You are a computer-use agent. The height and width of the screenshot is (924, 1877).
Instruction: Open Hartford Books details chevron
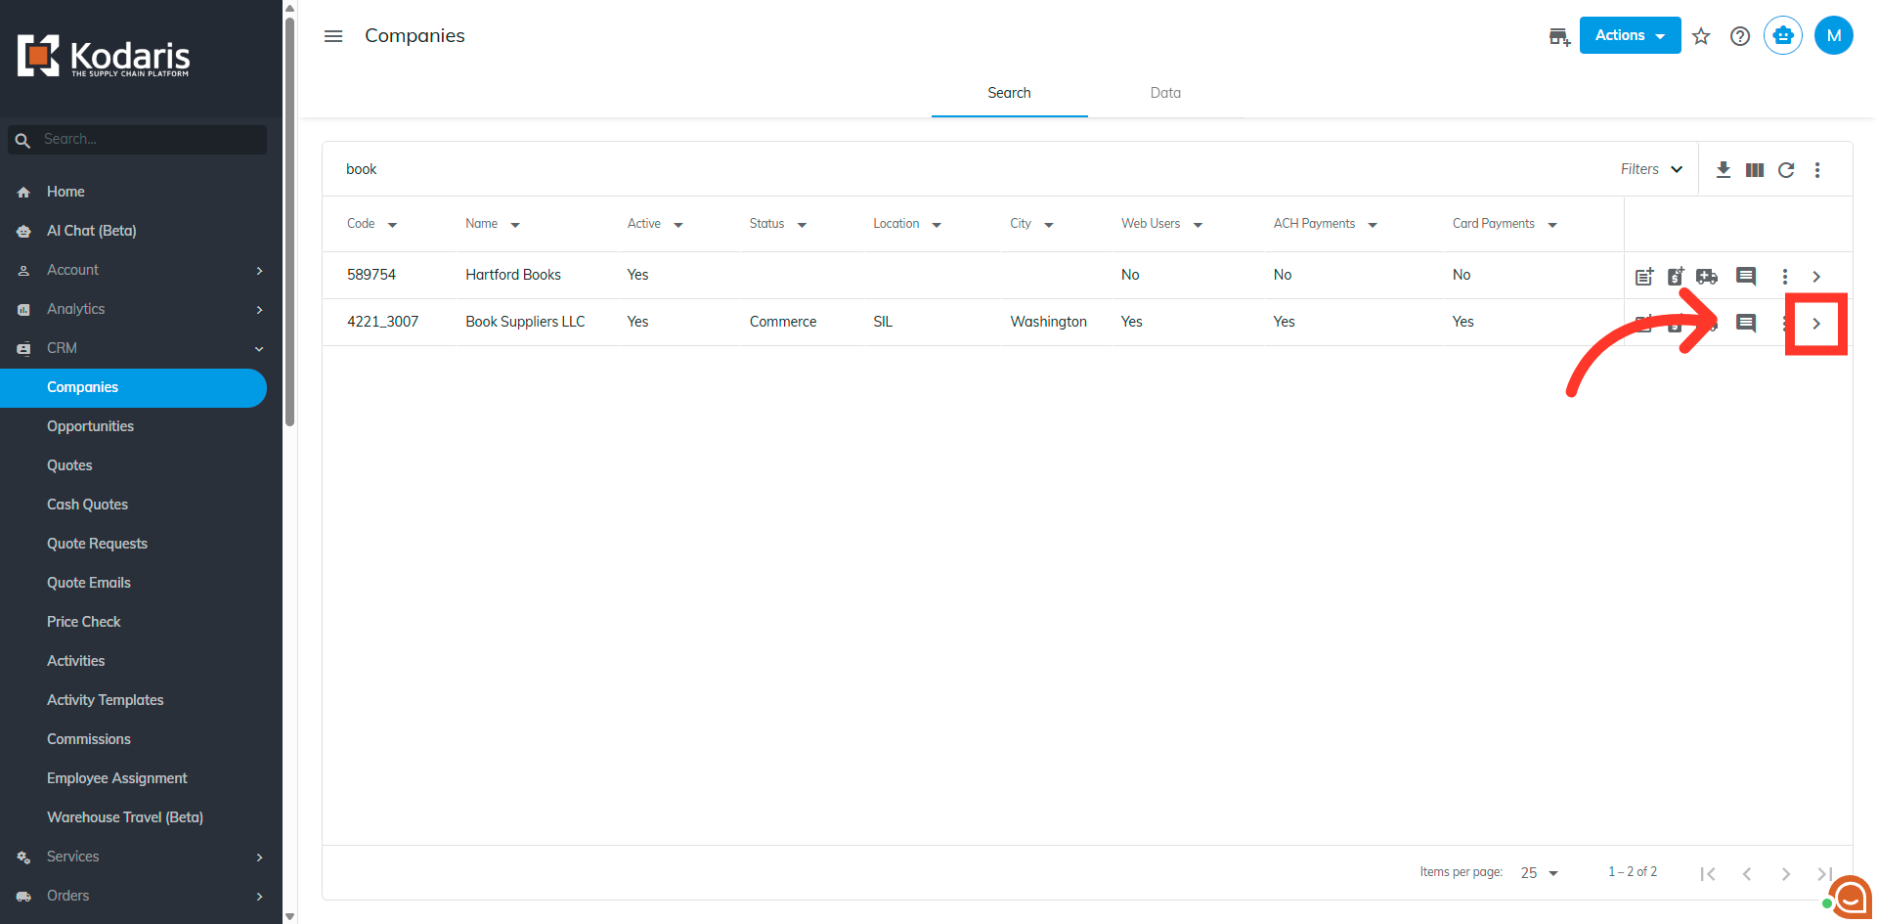tap(1816, 277)
